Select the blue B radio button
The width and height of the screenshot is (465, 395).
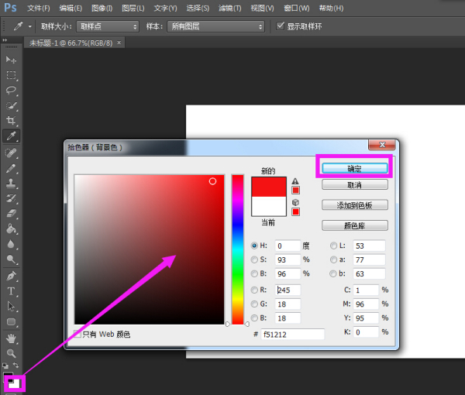(x=254, y=318)
